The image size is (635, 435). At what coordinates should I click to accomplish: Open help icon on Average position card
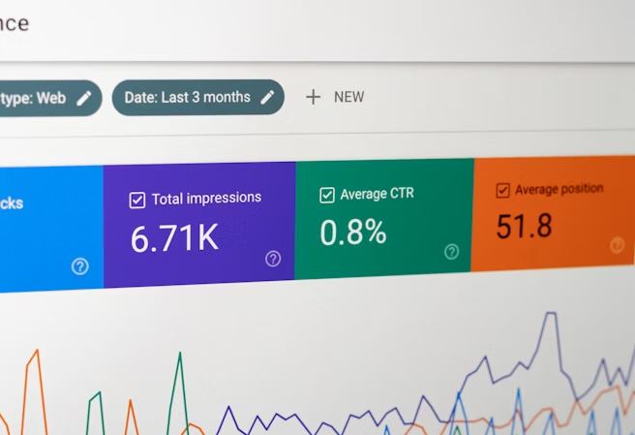[617, 245]
